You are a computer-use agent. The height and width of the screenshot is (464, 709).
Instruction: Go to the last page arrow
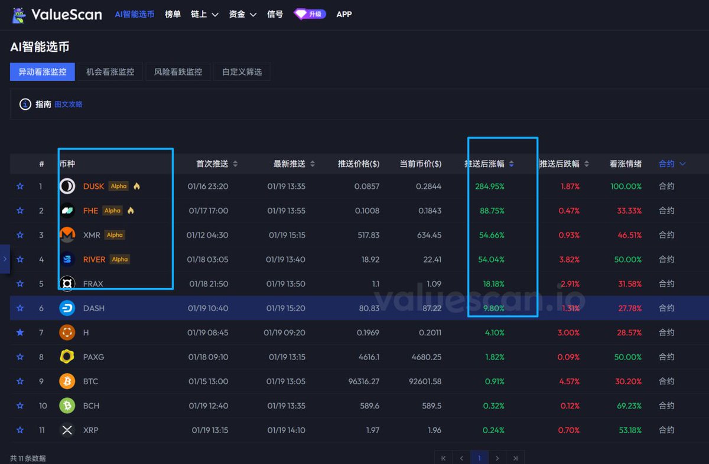(x=516, y=458)
